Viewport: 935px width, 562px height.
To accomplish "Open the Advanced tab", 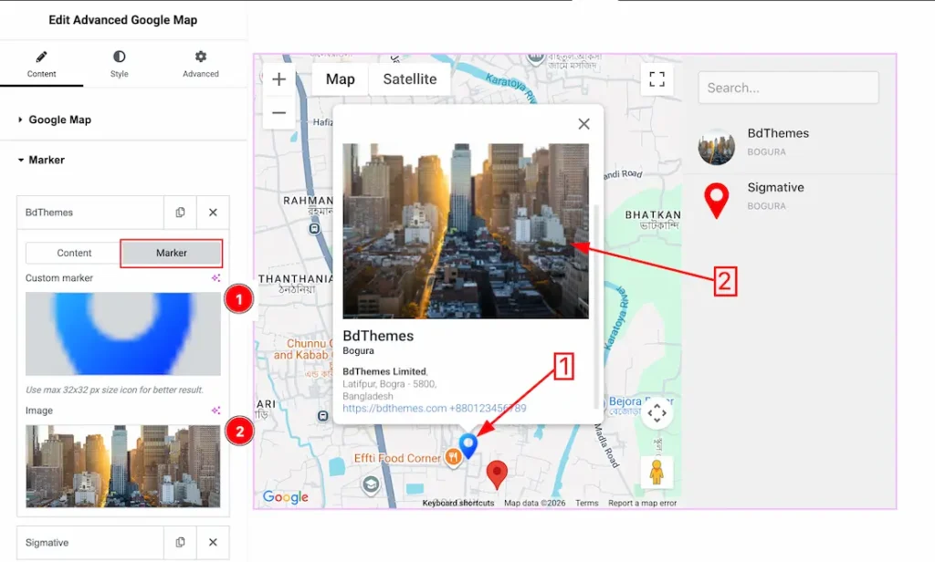I will (200, 64).
